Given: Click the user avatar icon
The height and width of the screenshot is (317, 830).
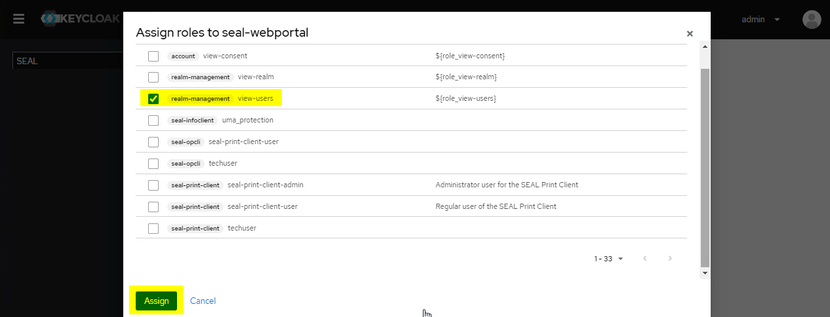Looking at the screenshot, I should 812,19.
